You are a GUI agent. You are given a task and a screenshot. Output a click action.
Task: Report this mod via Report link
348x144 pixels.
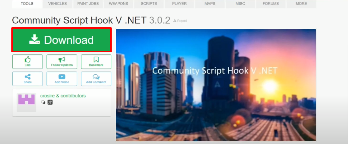(180, 21)
